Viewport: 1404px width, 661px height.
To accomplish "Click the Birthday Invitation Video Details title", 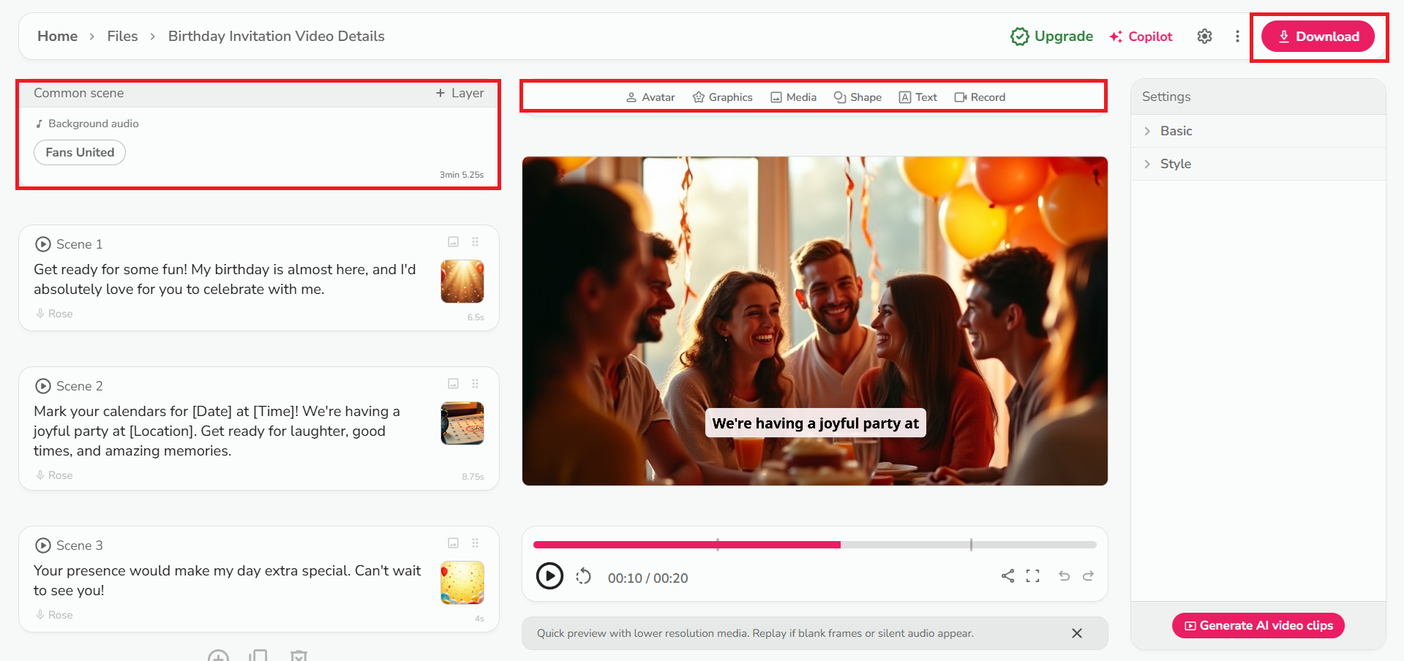I will click(277, 37).
